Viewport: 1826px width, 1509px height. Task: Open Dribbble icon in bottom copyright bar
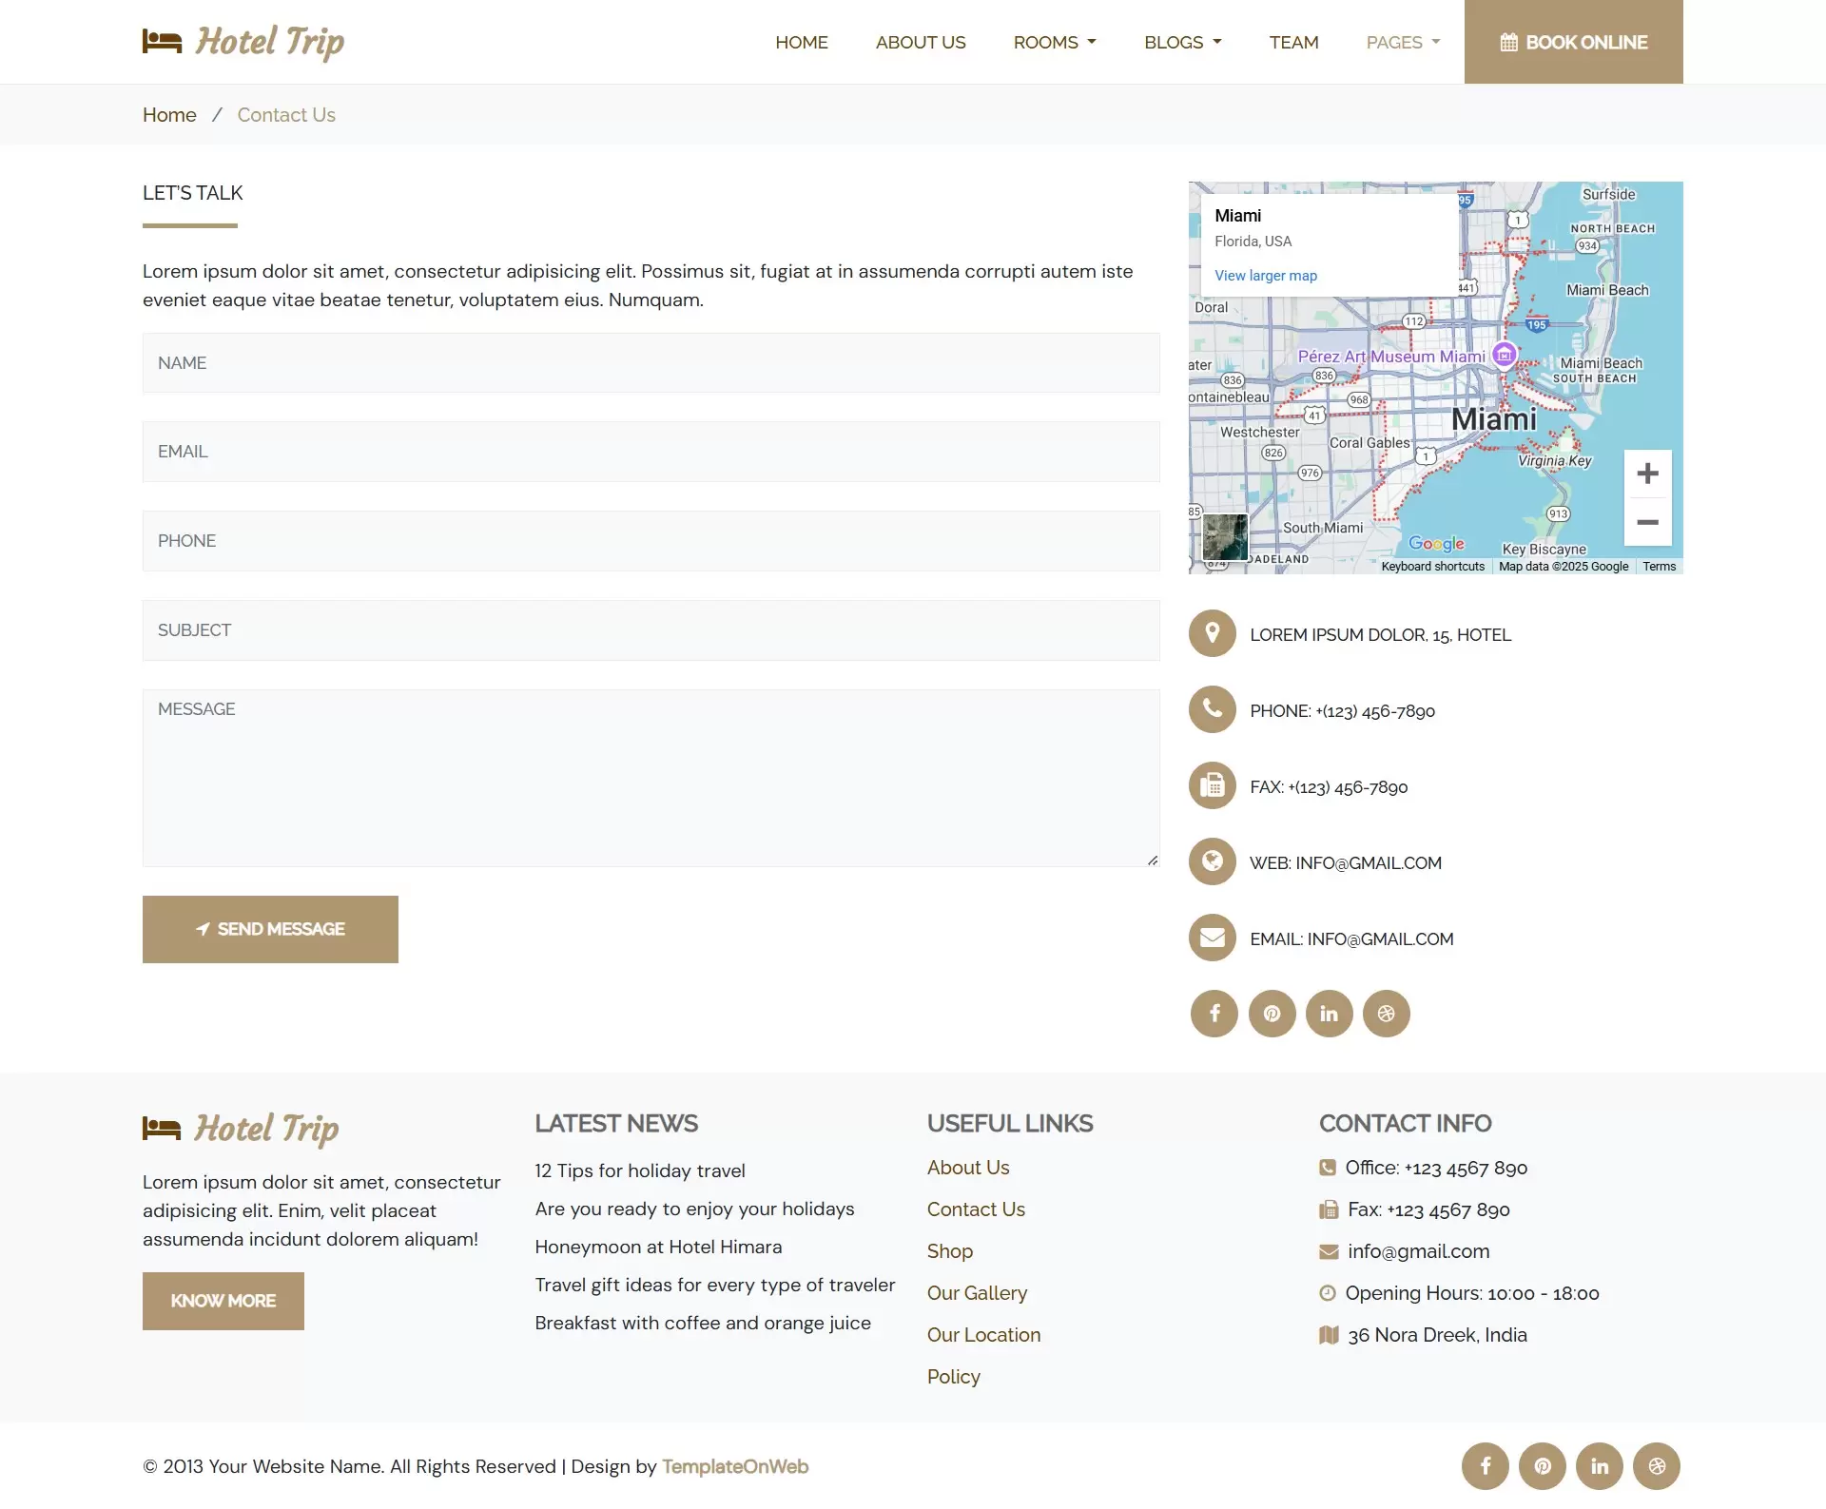pos(1657,1466)
